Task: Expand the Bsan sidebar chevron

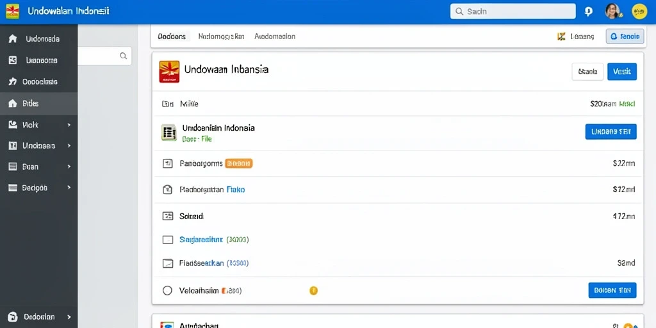Action: (69, 167)
